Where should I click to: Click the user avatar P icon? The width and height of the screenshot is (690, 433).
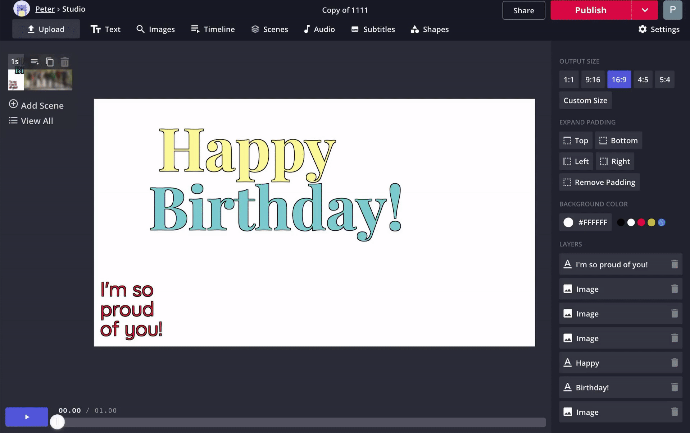pos(672,10)
